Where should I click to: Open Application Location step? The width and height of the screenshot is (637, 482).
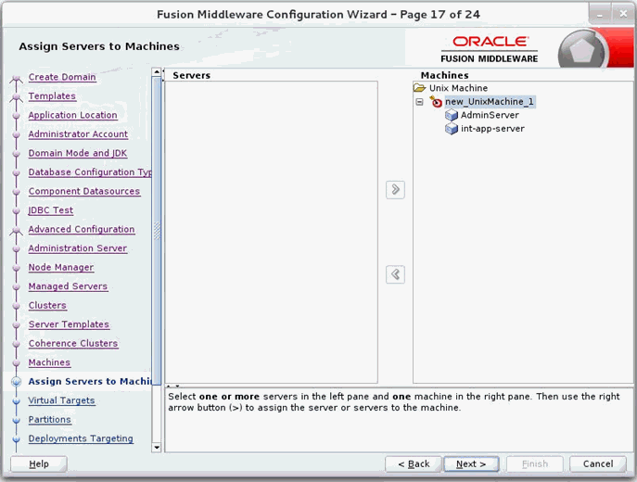[72, 115]
